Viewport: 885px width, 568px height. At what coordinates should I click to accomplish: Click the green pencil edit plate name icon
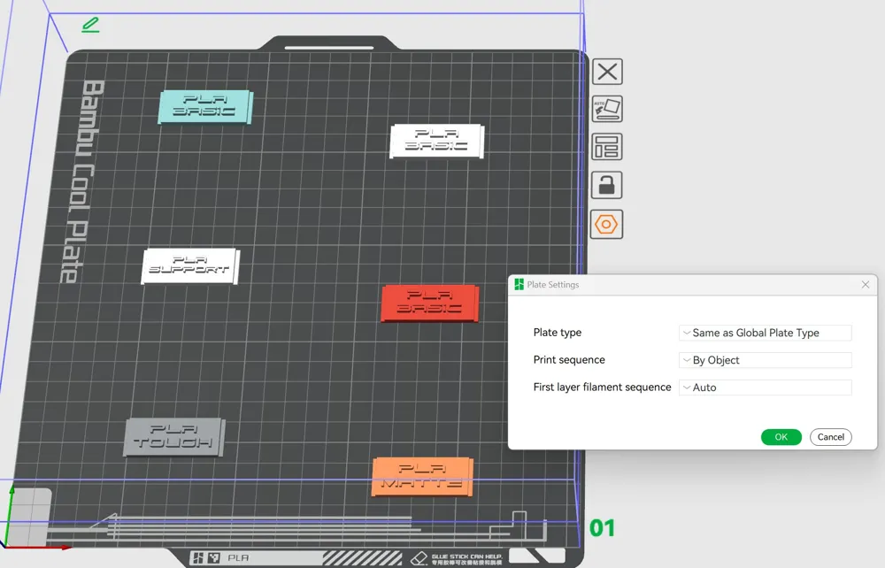90,25
